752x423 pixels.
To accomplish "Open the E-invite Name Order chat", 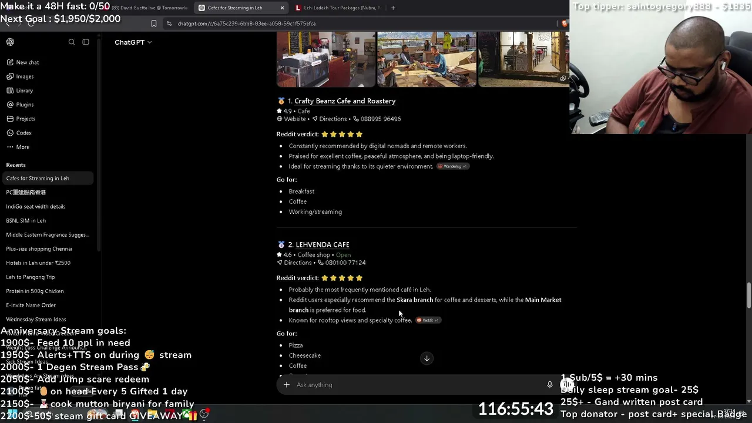I will [31, 305].
